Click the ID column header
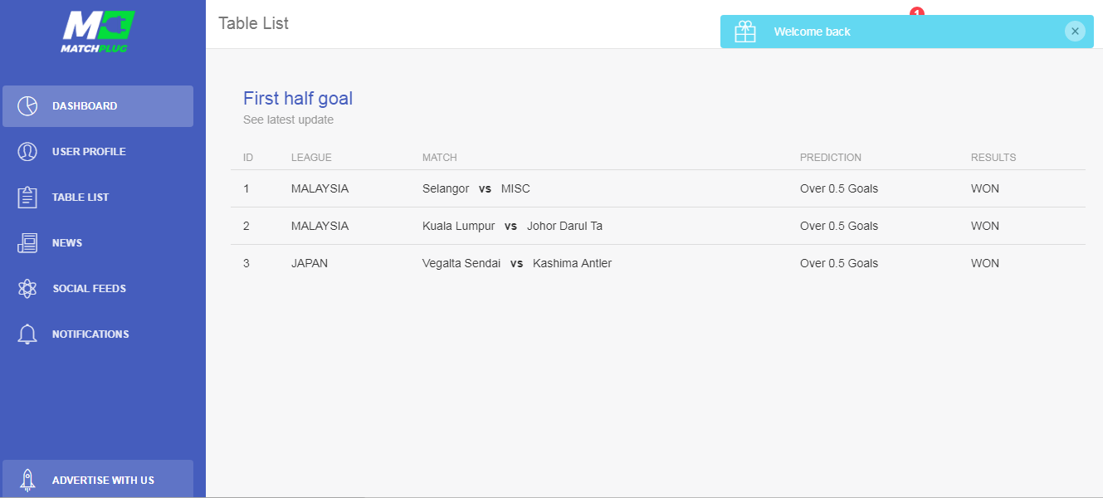 tap(248, 158)
